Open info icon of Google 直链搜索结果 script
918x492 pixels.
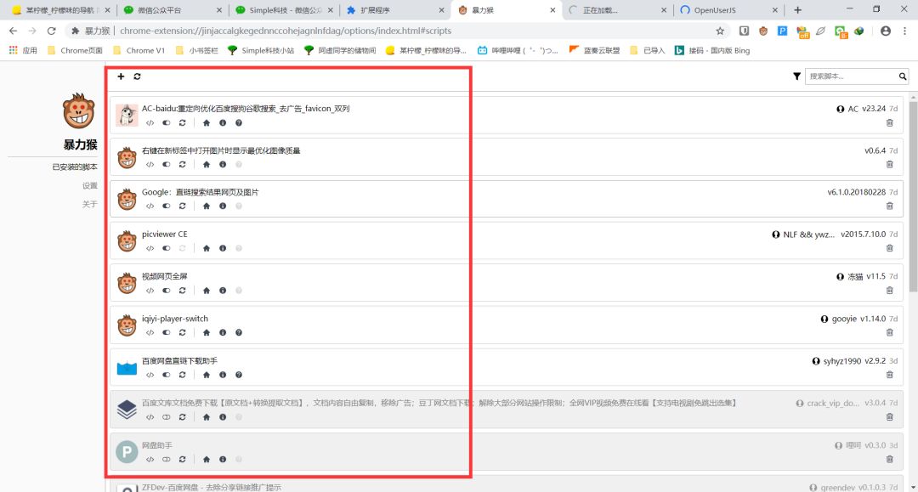[x=223, y=206]
